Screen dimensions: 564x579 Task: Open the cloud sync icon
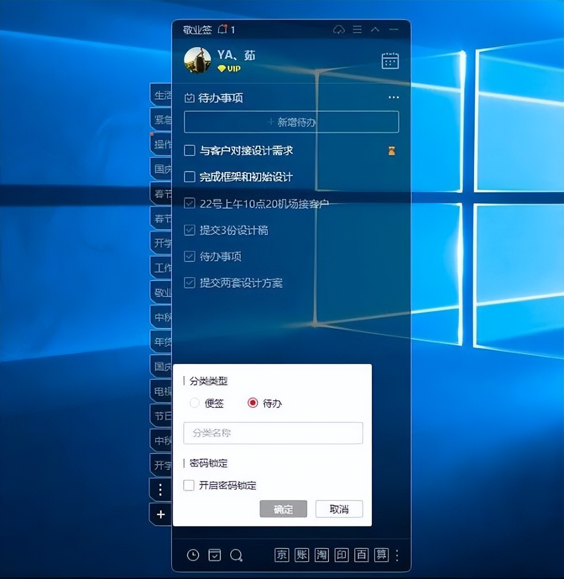[338, 30]
